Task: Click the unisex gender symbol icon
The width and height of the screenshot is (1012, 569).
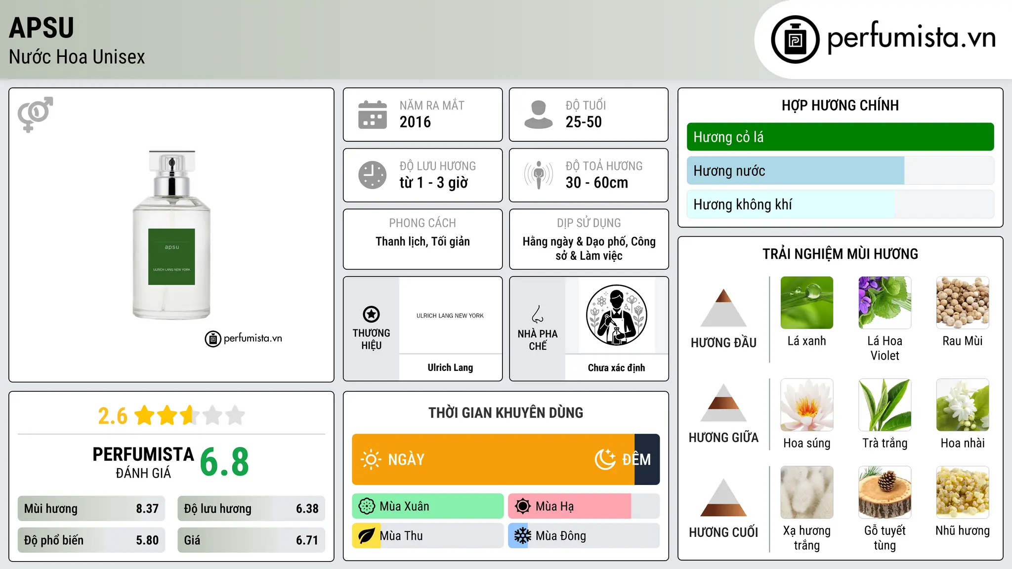Action: pyautogui.click(x=35, y=115)
